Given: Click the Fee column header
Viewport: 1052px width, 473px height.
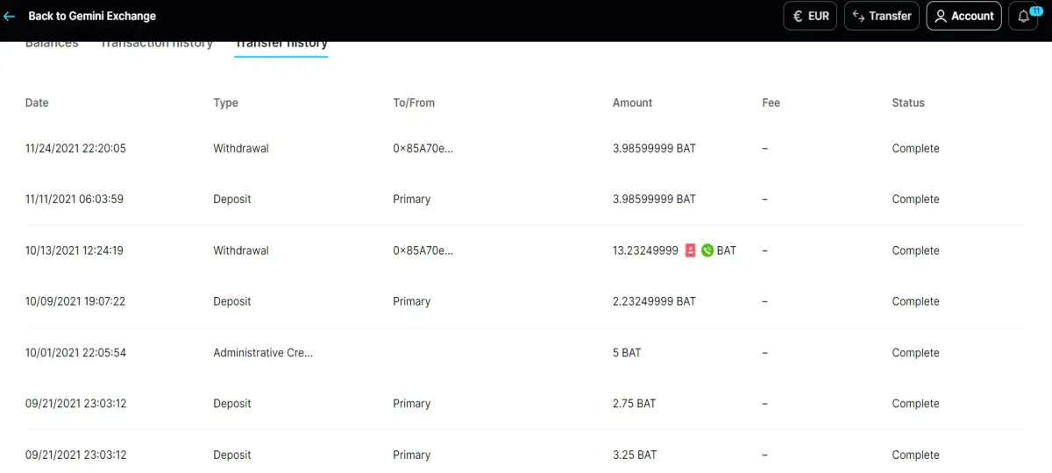Looking at the screenshot, I should [771, 102].
